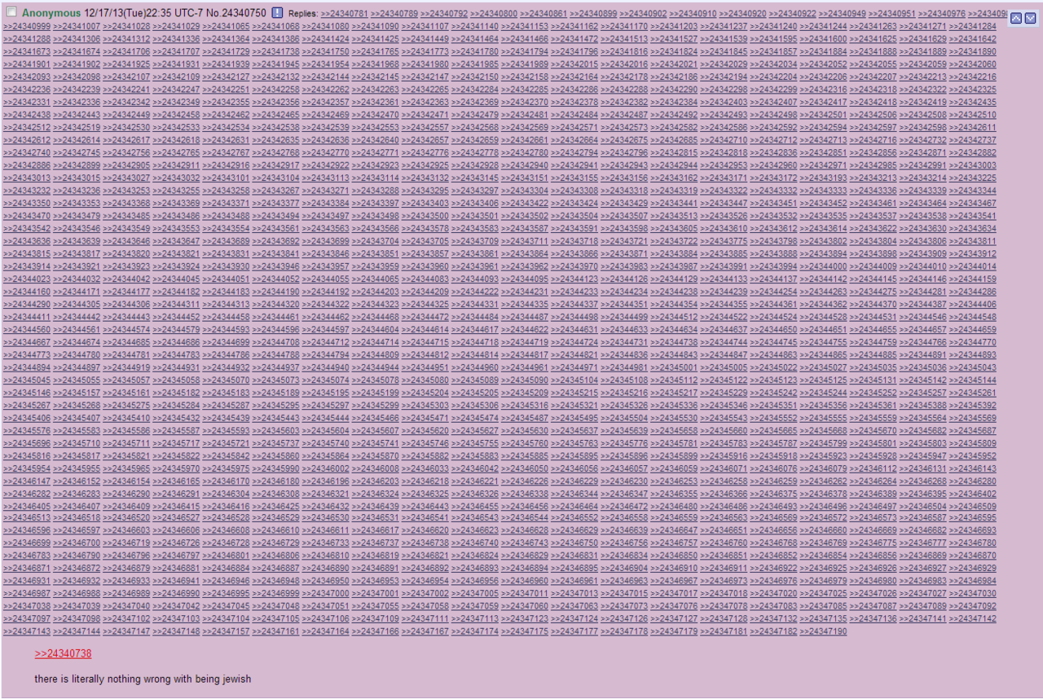Go to reply >>24340899
This screenshot has height=699, width=1043.
point(593,15)
